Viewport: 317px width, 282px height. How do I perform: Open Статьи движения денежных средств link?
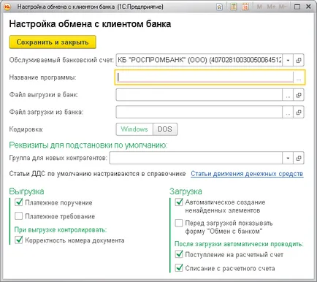(x=247, y=174)
